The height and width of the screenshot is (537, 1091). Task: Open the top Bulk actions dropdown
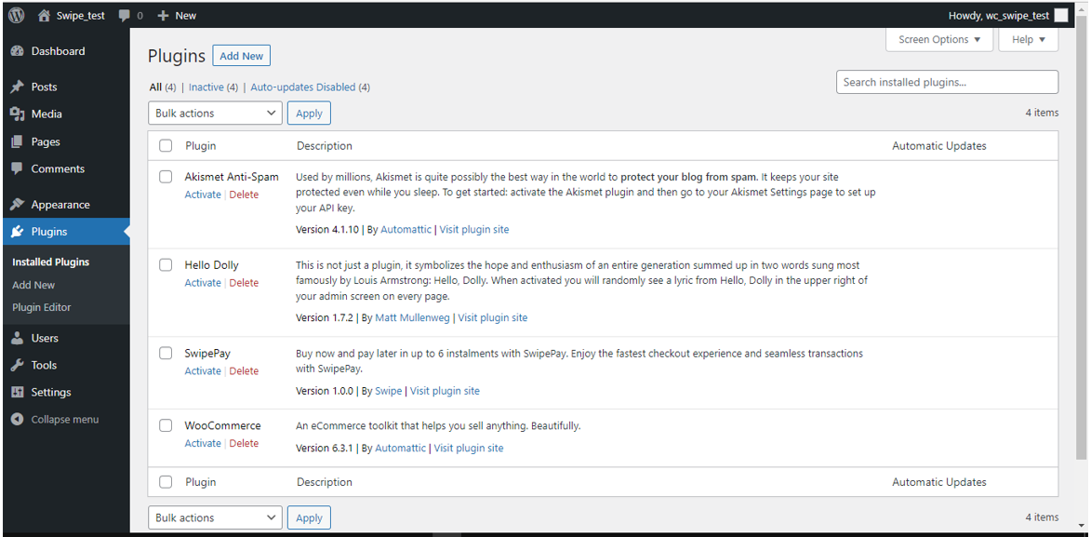pyautogui.click(x=215, y=113)
